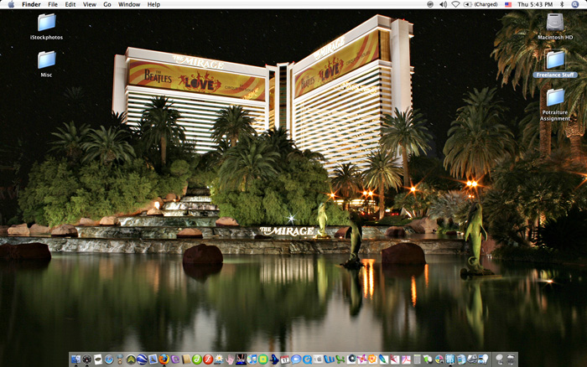Screen dimensions: 587x367
Task: Open Preview from the Dock
Action: 153,359
